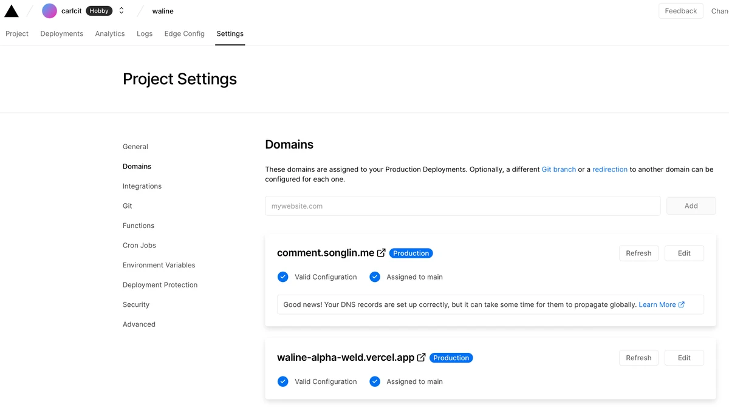This screenshot has height=419, width=729.
Task: Click Production badge for waline-alpha-weld.vercel.app
Action: (451, 358)
